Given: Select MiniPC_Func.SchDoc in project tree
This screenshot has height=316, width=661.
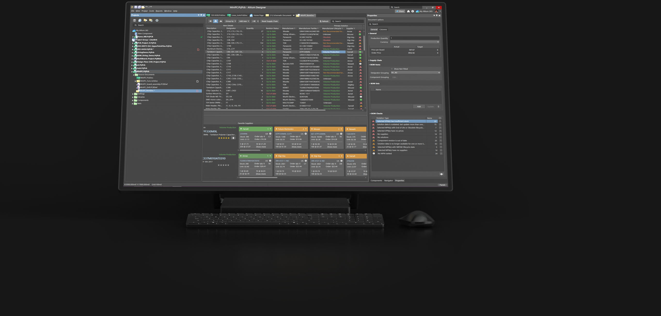Looking at the screenshot, I should pos(149,81).
